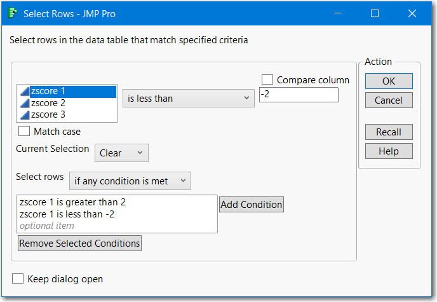The image size is (437, 302).
Task: Maximize the Select Rows window
Action: tap(375, 13)
